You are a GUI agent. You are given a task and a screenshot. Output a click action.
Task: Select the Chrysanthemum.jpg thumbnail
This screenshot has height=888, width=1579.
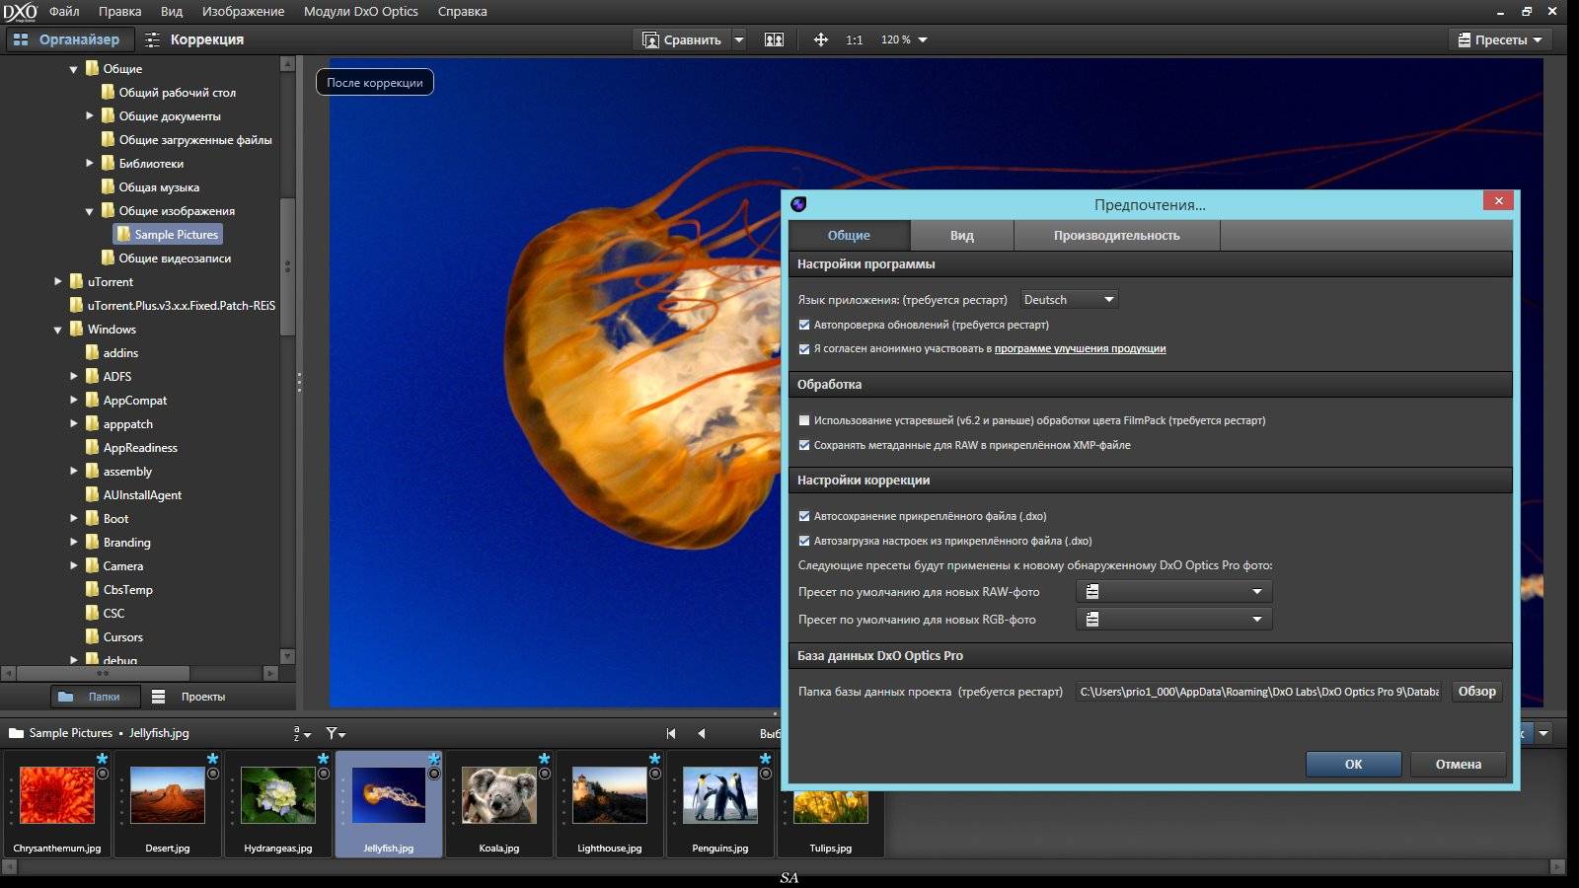coord(57,804)
